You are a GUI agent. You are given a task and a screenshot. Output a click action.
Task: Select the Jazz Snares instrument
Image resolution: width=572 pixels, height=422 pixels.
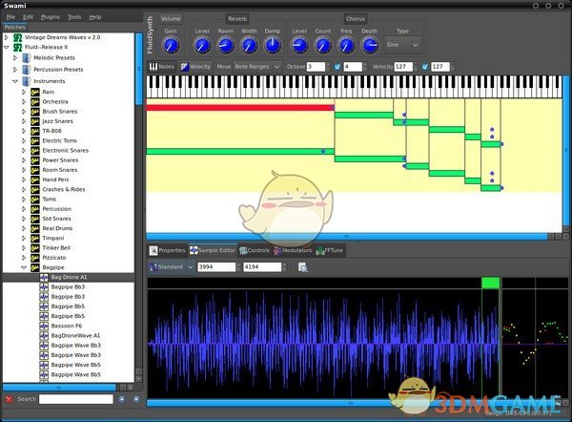[x=57, y=121]
